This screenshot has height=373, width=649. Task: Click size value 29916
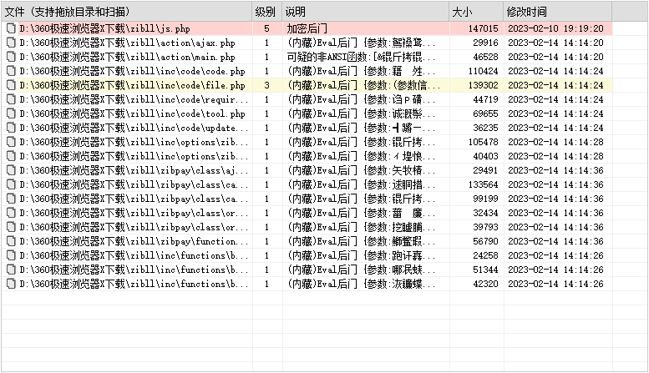tap(485, 43)
